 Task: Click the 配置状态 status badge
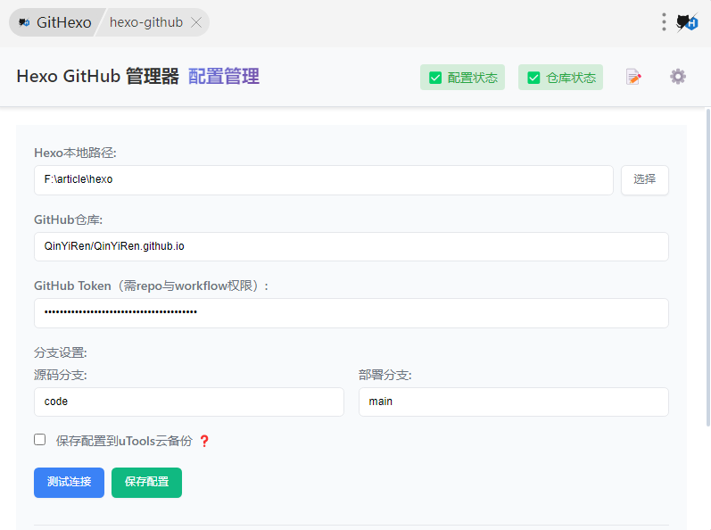click(462, 78)
